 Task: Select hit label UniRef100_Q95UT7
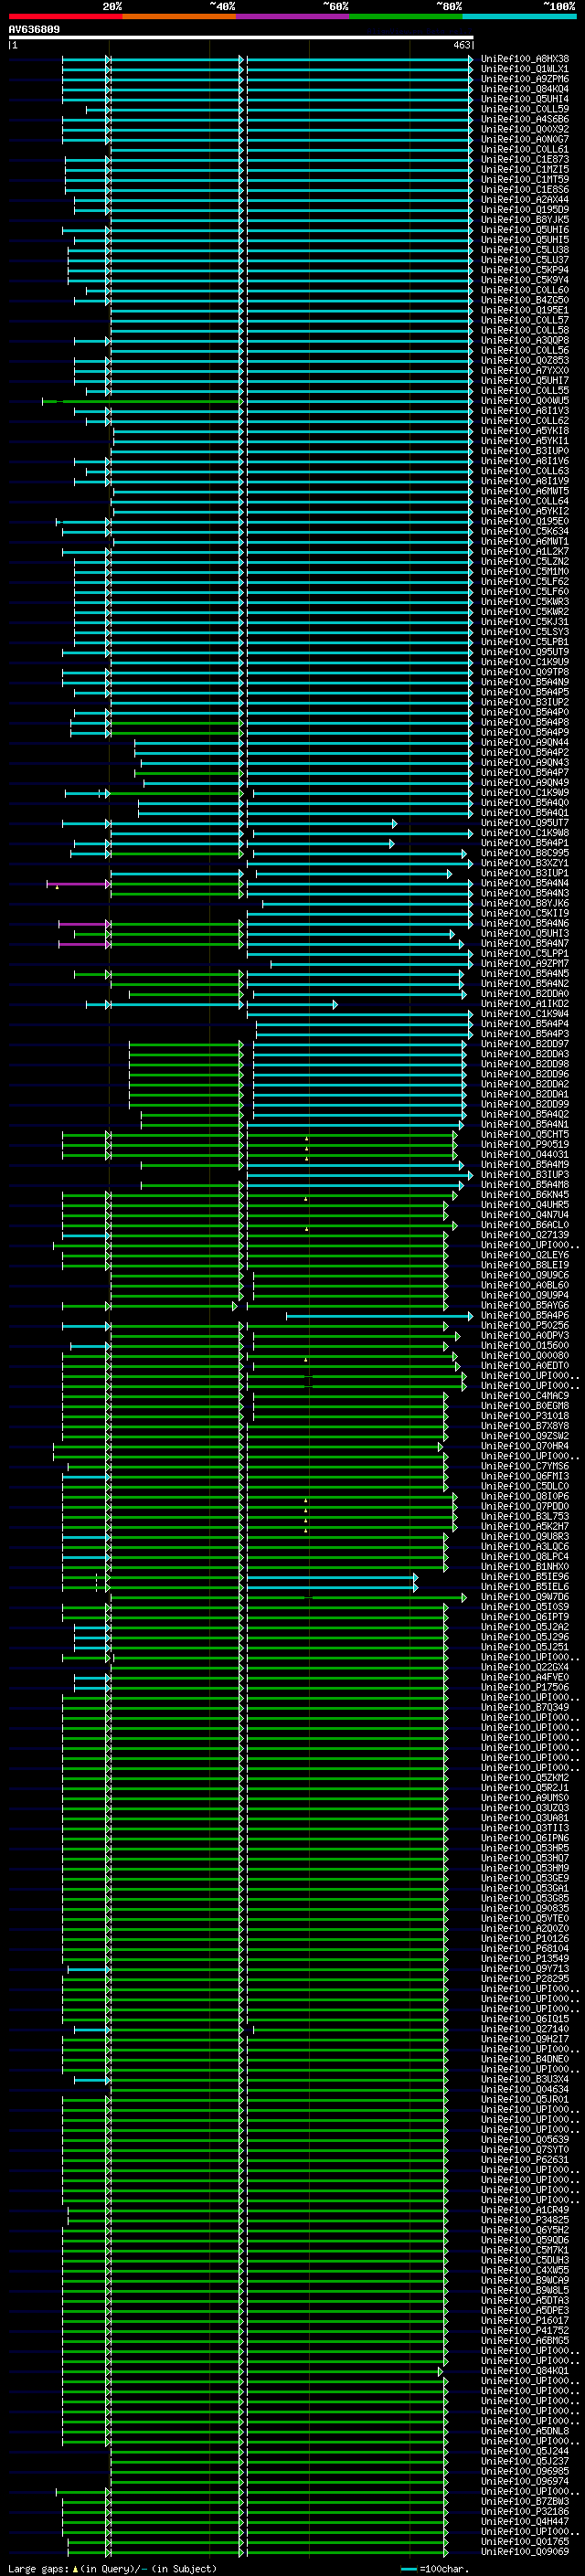(525, 823)
